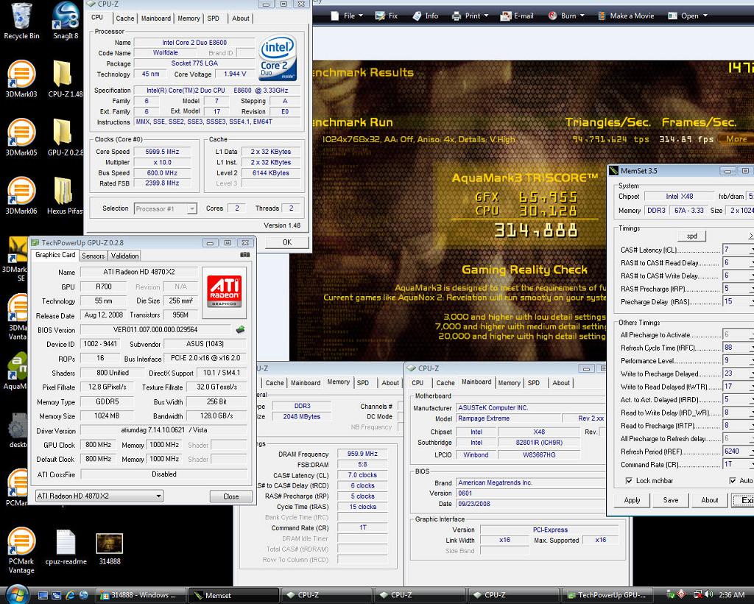Click the spd button in MemSet
754x604 pixels.
(692, 236)
